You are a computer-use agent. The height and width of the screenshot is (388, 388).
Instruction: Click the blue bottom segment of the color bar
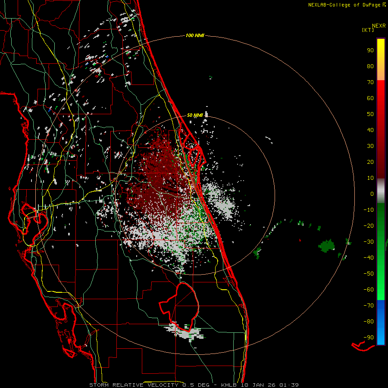click(381, 322)
